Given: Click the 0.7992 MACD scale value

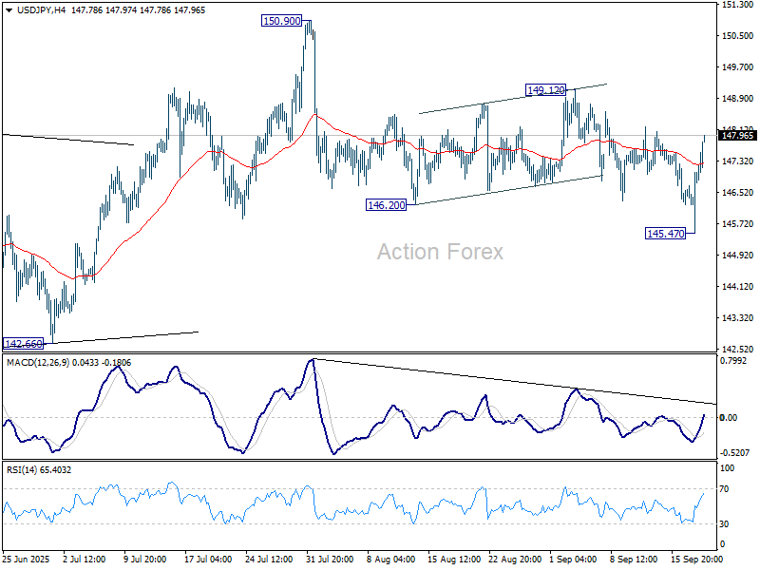Looking at the screenshot, I should [735, 361].
